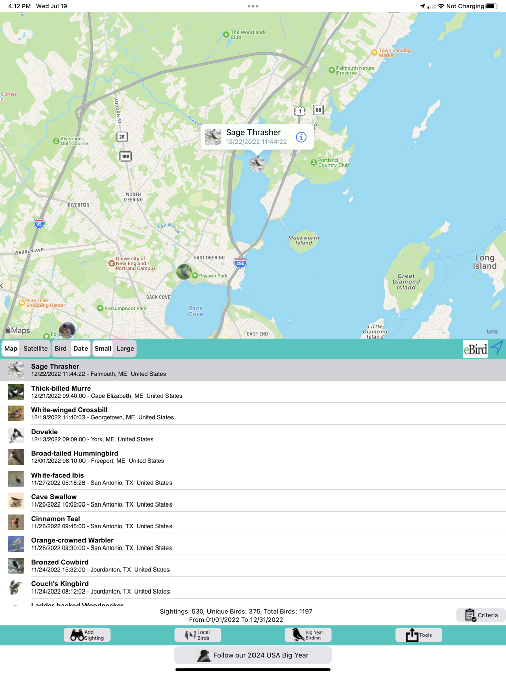Open the Orange-crowned Warbler thumbnail
The width and height of the screenshot is (506, 675).
[16, 544]
